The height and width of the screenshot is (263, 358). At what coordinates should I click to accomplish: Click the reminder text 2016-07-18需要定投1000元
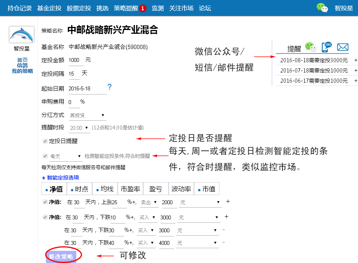pos(314,71)
